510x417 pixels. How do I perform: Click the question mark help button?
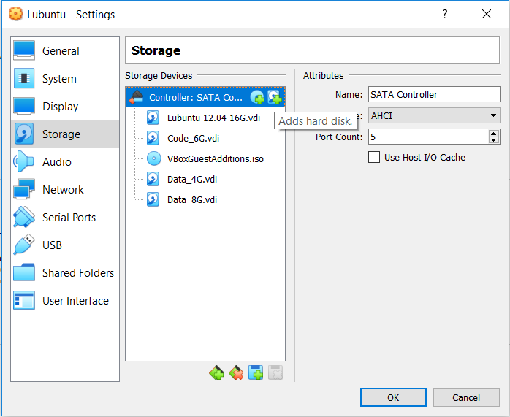[x=445, y=14]
